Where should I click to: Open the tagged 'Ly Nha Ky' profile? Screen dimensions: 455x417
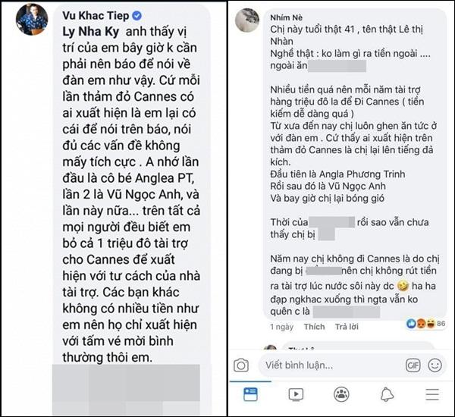pyautogui.click(x=78, y=33)
